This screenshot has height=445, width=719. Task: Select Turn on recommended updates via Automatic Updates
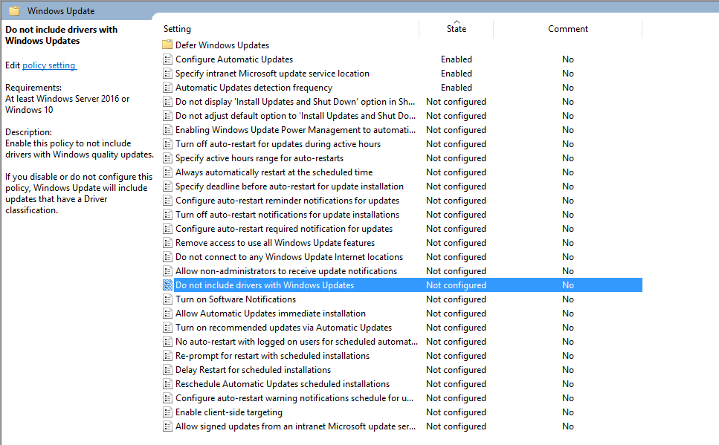click(284, 328)
